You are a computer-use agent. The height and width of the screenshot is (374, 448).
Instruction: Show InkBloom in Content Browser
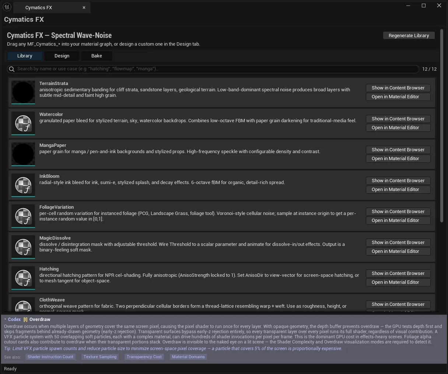pos(398,181)
